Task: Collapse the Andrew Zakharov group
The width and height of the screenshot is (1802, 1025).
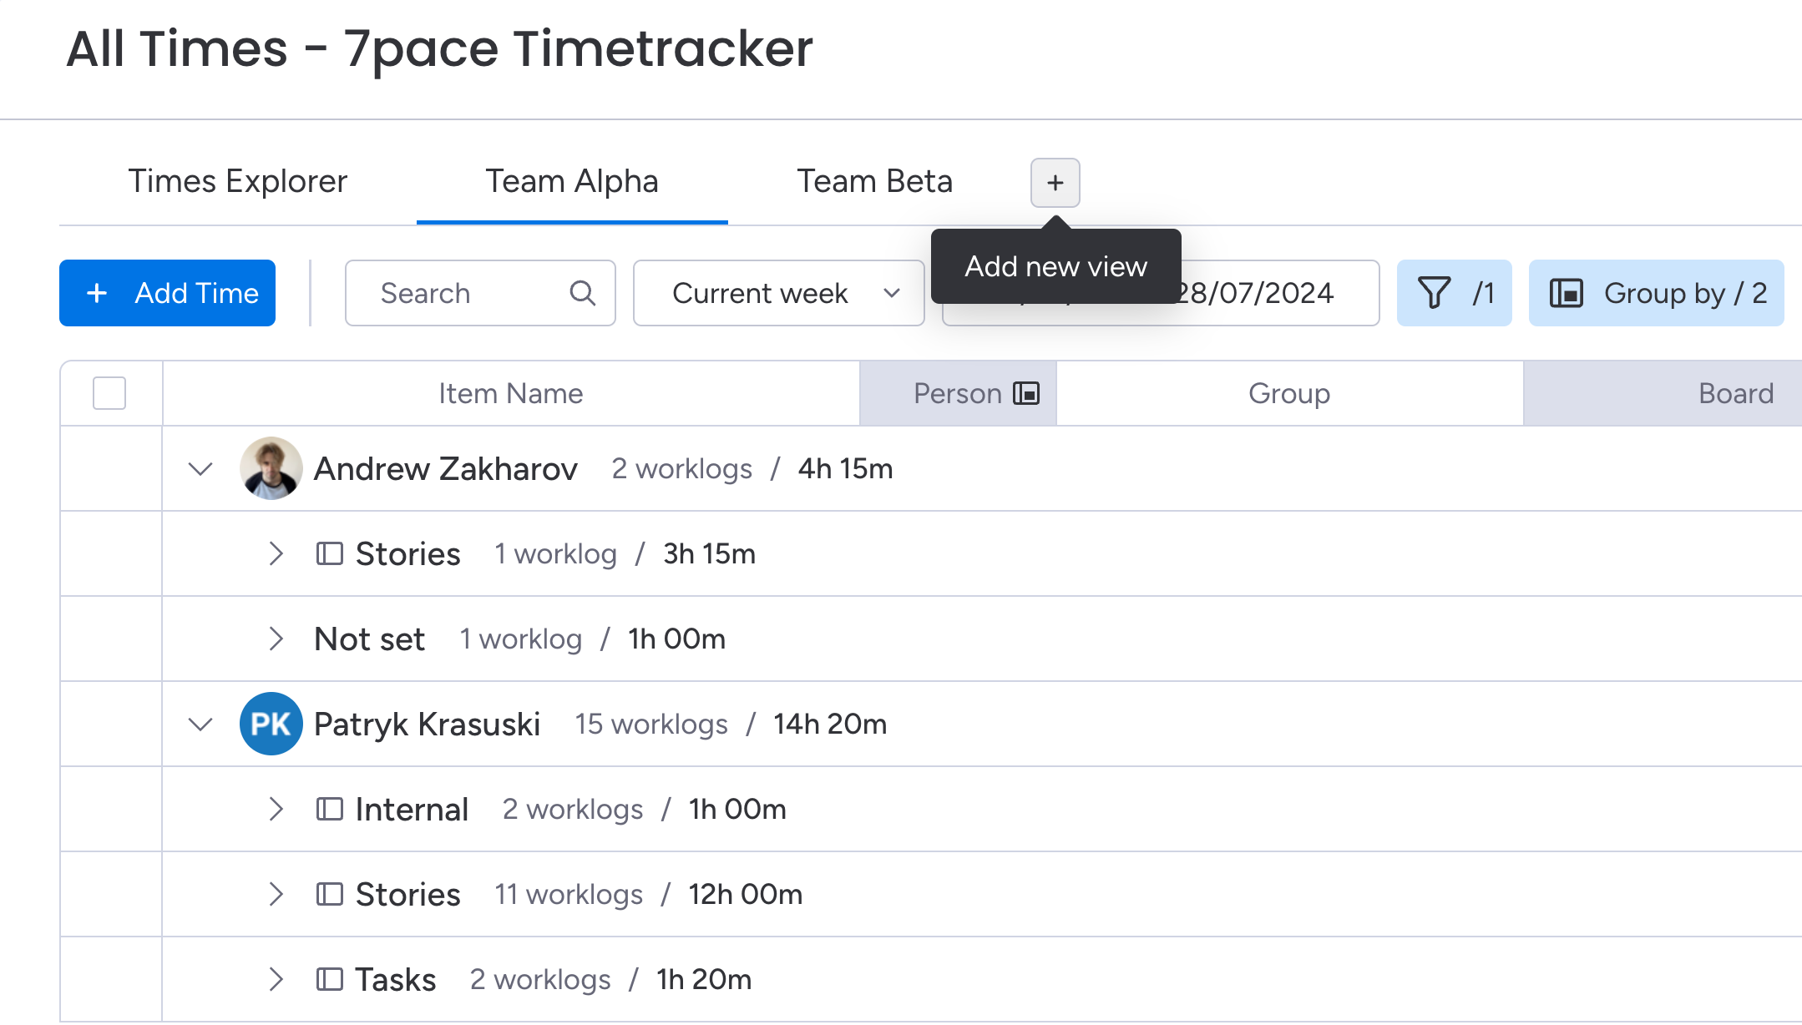Action: click(200, 468)
